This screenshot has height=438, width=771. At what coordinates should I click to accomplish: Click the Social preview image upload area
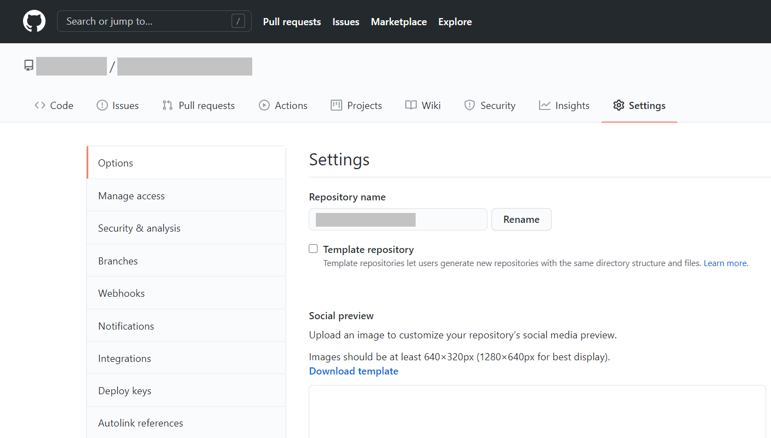point(537,412)
